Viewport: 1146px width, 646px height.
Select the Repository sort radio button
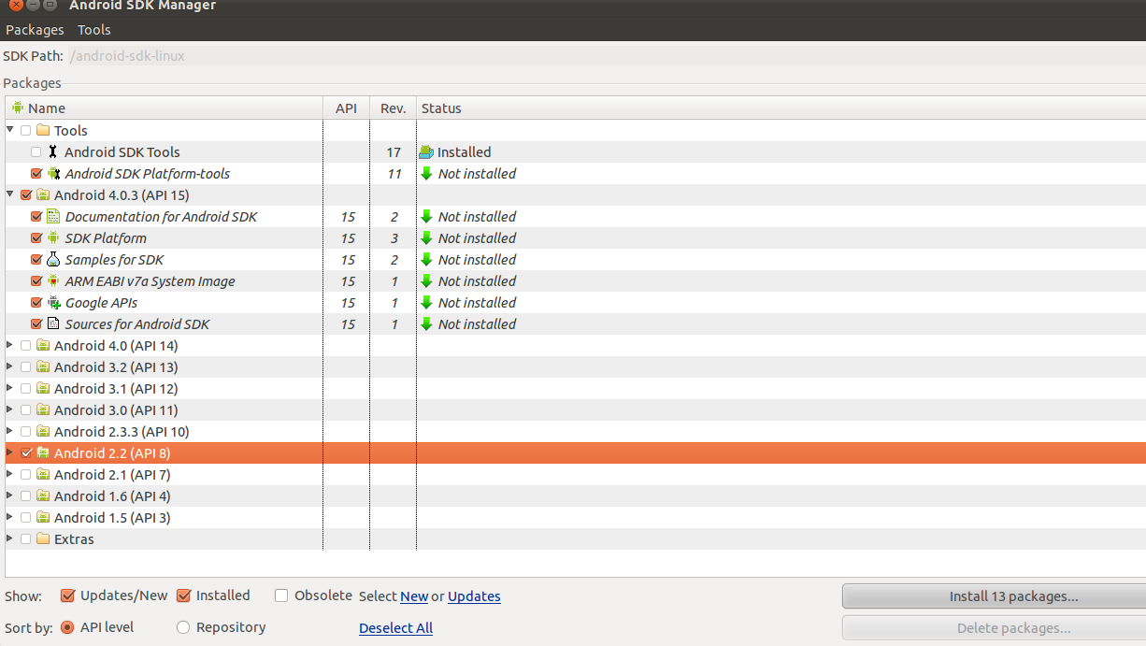(183, 627)
